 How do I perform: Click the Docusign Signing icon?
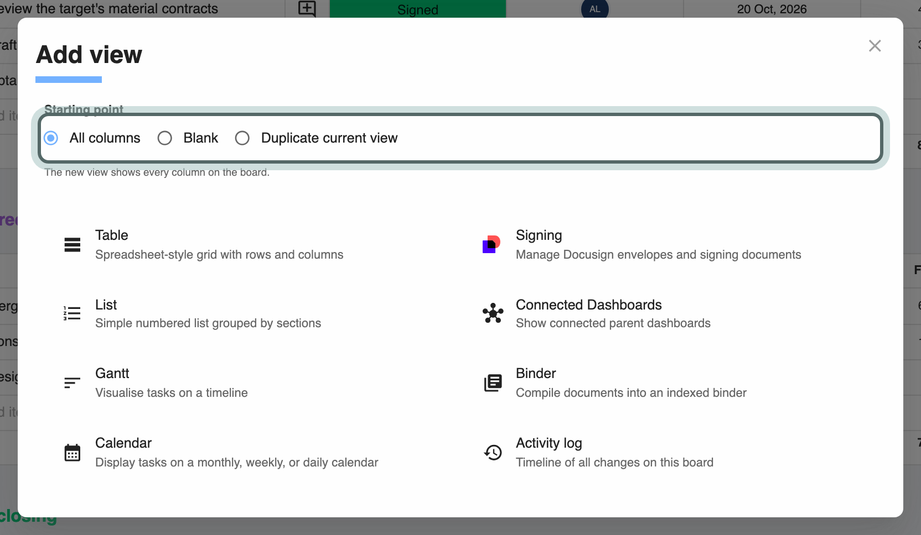(491, 244)
